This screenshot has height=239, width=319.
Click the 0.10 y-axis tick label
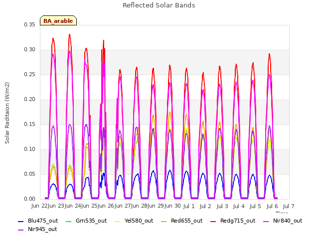click(x=29, y=149)
